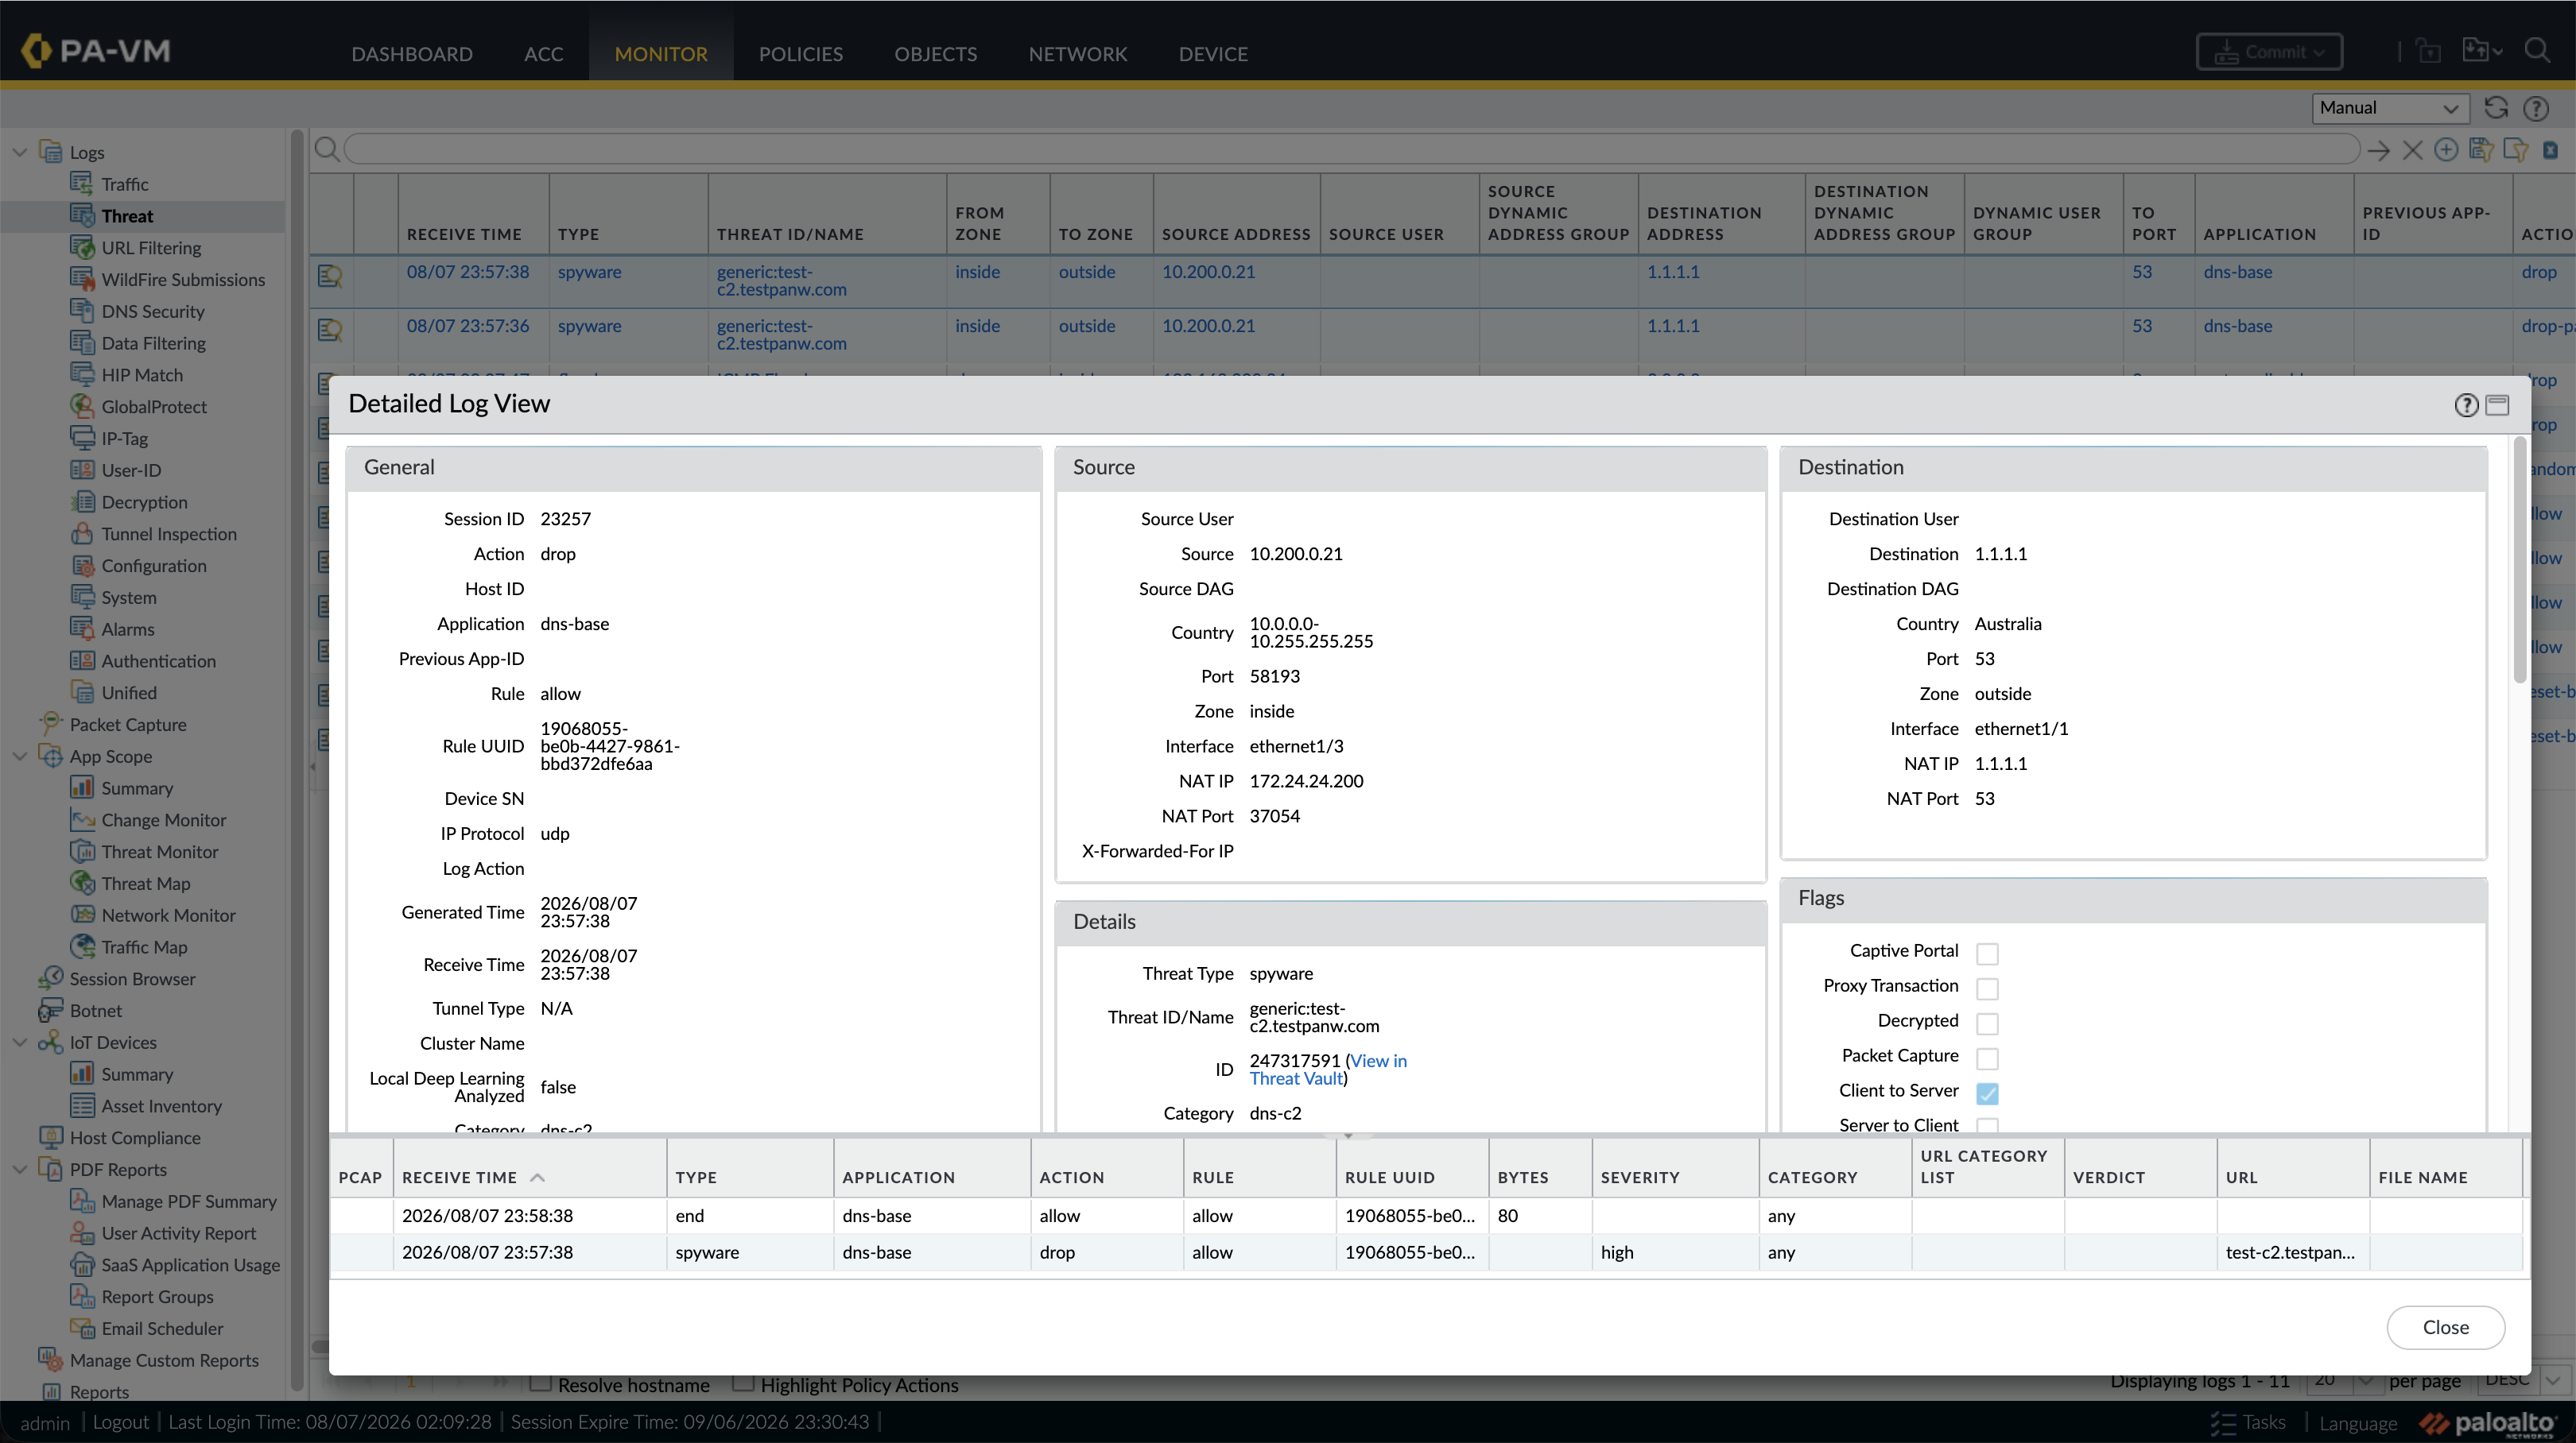Click the search magnifier in top bar
This screenshot has width=2576, height=1443.
(x=2538, y=51)
